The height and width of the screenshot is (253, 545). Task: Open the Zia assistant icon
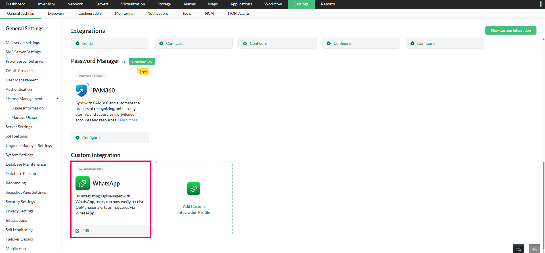pyautogui.click(x=518, y=249)
